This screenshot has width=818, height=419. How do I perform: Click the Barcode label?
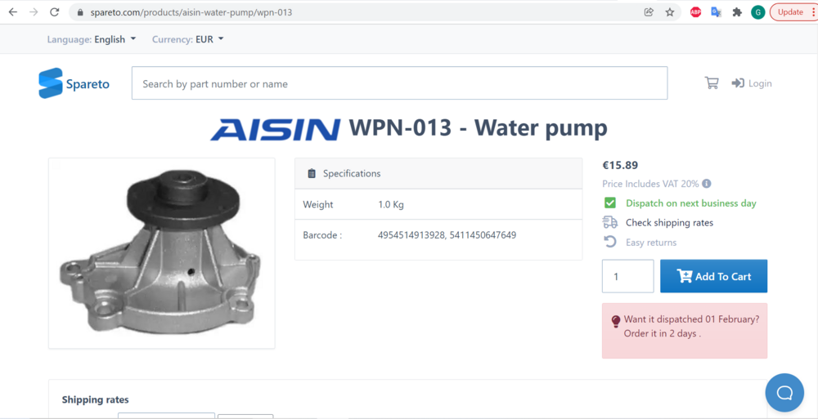coord(322,235)
